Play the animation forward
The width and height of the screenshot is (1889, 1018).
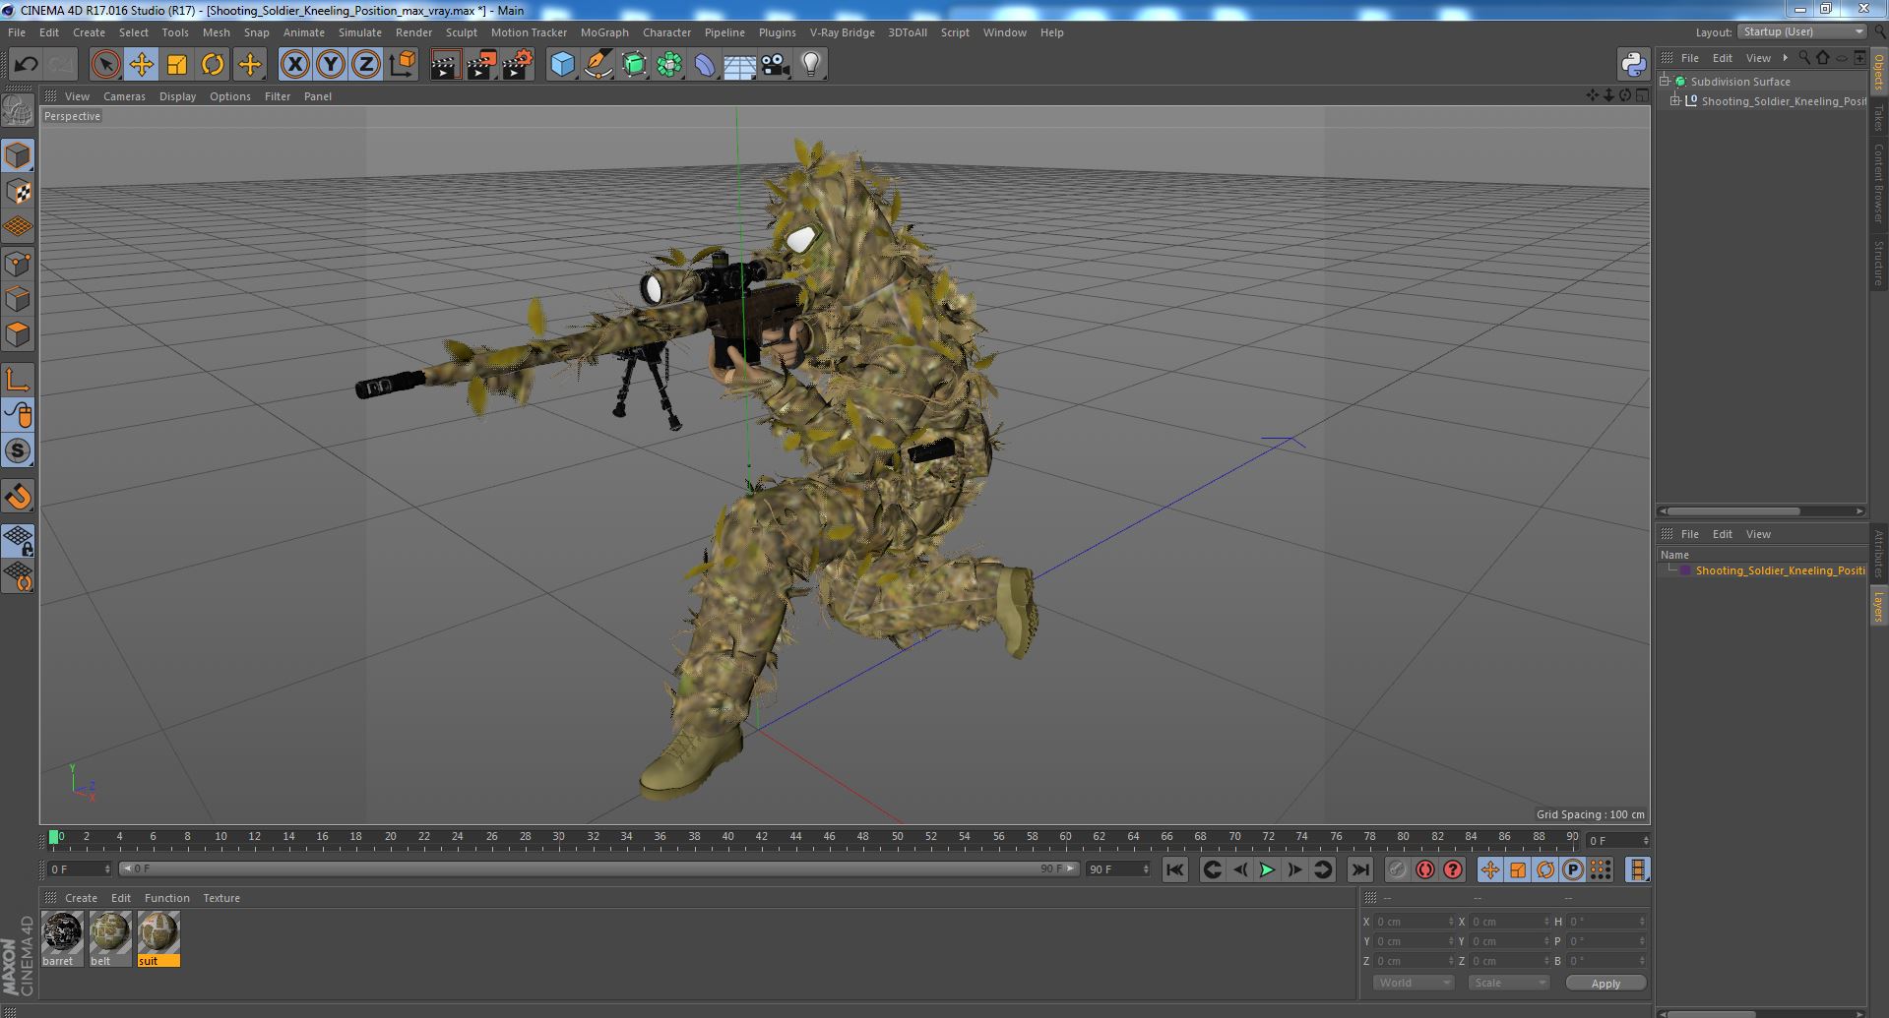coord(1268,869)
